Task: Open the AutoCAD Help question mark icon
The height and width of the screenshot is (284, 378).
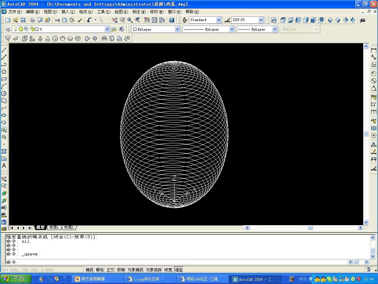Action: click(x=172, y=20)
